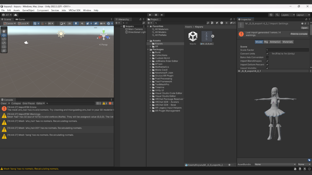
Task: Select the Rotate tool in Scene toolbar
Action: click(4, 39)
